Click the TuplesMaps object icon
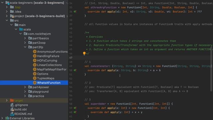 pos(35,78)
